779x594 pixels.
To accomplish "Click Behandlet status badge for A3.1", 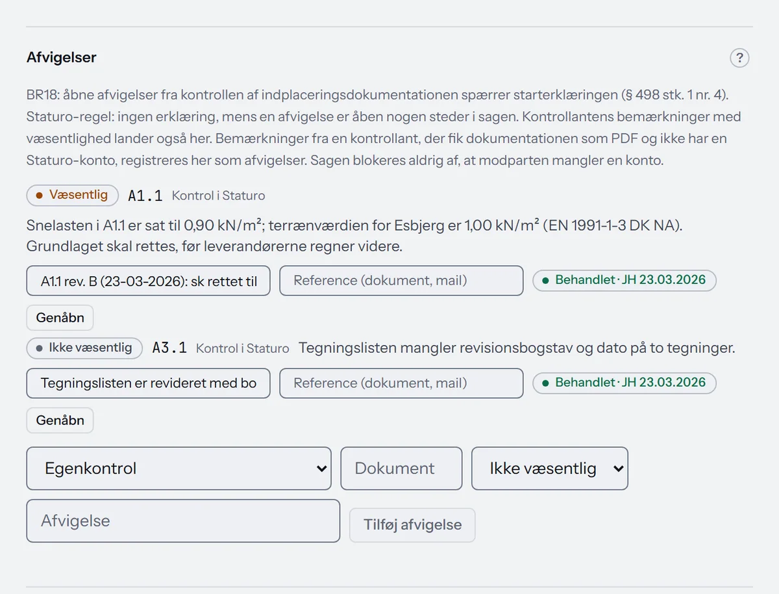I will (x=624, y=383).
